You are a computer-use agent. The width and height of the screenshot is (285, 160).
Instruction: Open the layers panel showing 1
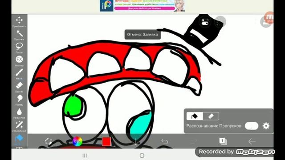click(x=223, y=141)
